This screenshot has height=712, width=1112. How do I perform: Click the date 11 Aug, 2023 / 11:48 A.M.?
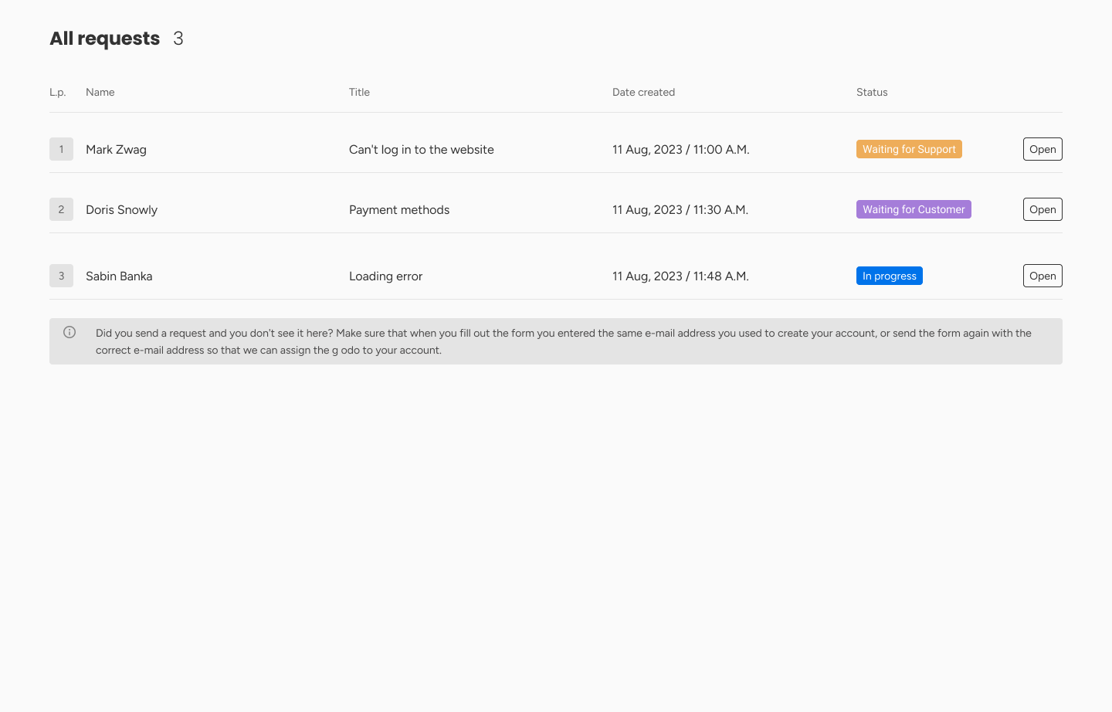click(680, 276)
